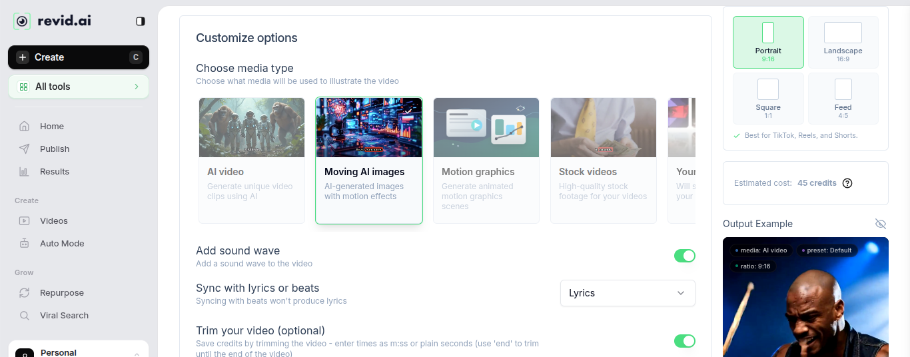Open the Lyrics sync dropdown
The image size is (910, 357).
pyautogui.click(x=628, y=293)
